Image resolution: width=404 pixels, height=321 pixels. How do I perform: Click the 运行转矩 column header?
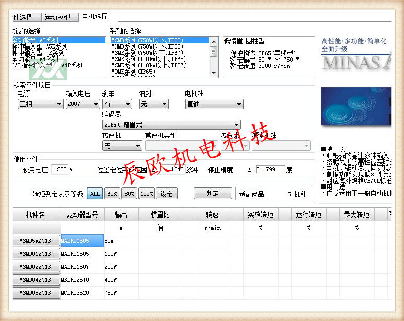coord(309,215)
